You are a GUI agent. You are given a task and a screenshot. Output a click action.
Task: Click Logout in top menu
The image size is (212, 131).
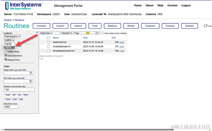point(186,6)
